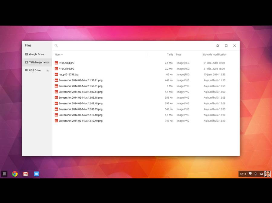
Task: Sort files by Taille column
Action: point(170,55)
